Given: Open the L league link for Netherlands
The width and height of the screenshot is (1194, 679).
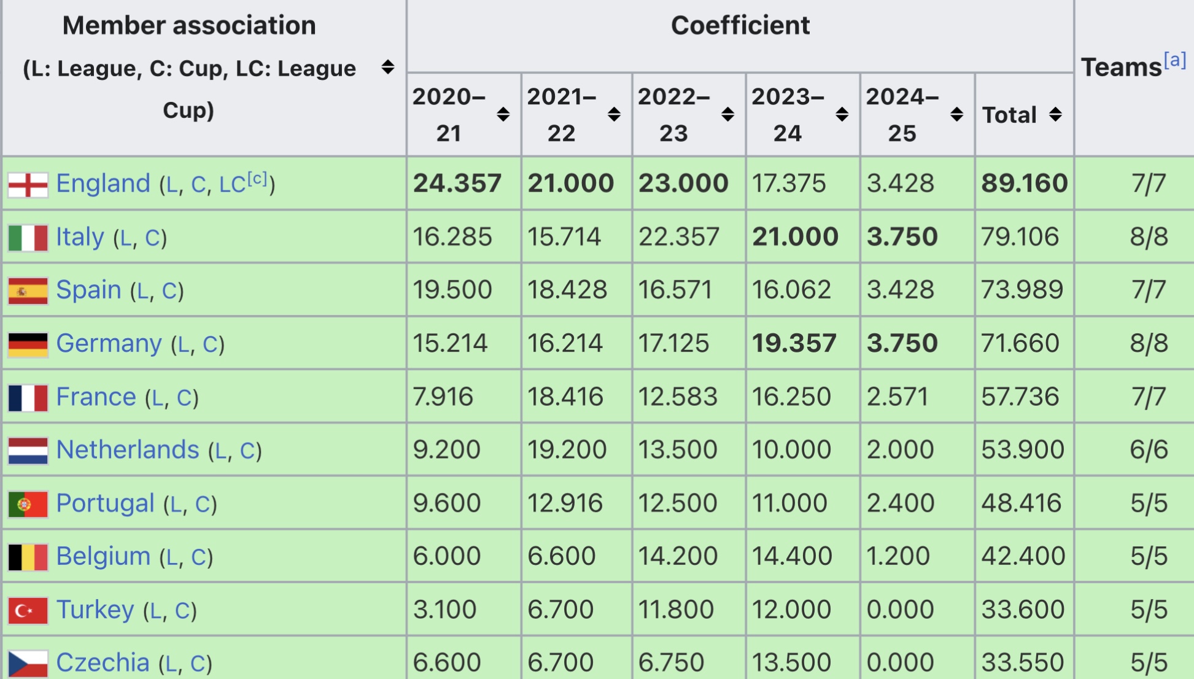Looking at the screenshot, I should tap(221, 451).
